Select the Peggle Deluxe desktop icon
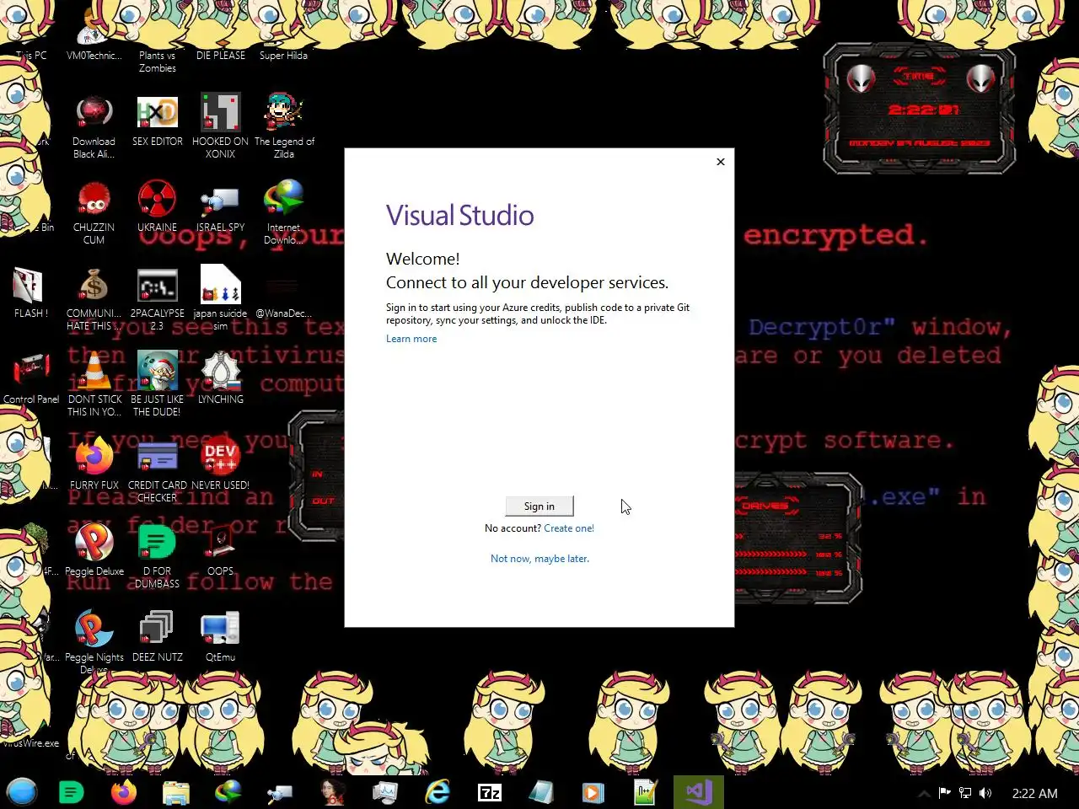This screenshot has height=809, width=1079. pyautogui.click(x=94, y=550)
